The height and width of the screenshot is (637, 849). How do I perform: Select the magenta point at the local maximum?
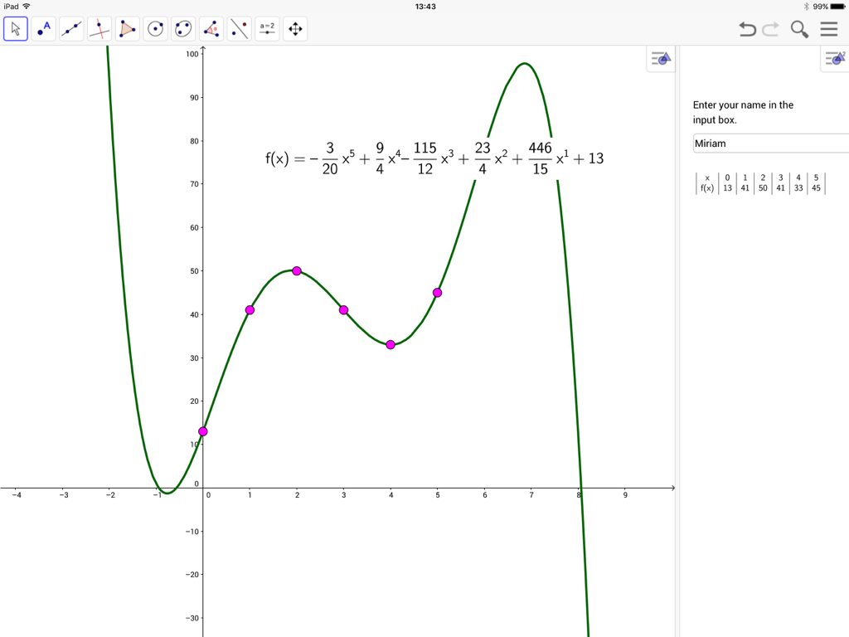pyautogui.click(x=296, y=270)
